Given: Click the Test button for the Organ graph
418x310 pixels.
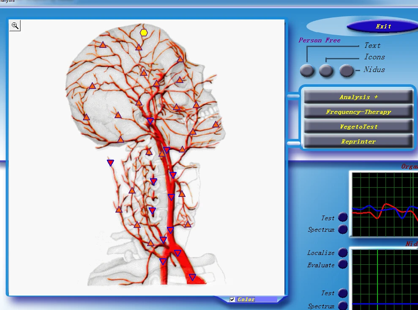Looking at the screenshot, I should click(x=343, y=217).
